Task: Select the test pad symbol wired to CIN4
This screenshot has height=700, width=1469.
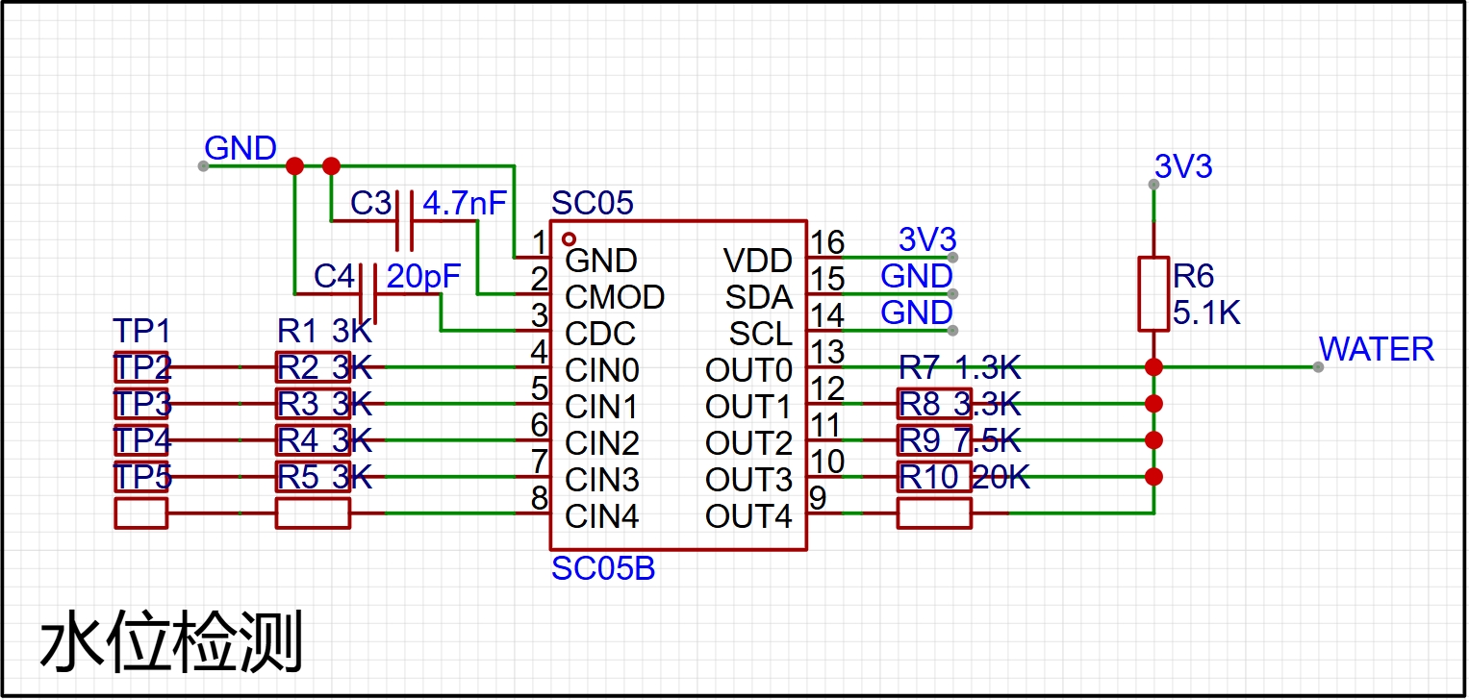Action: 141,513
